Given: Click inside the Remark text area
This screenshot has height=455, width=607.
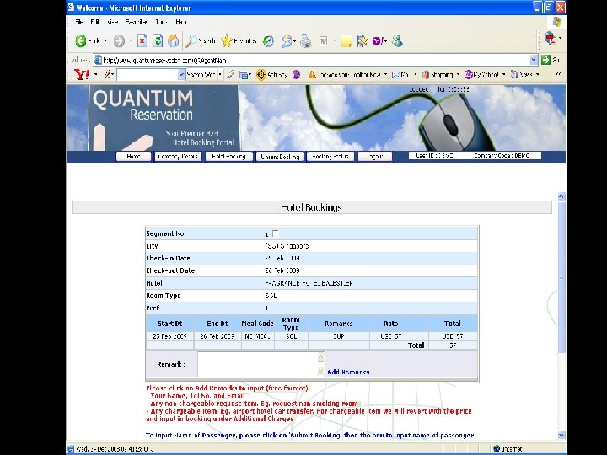Looking at the screenshot, I should (257, 364).
